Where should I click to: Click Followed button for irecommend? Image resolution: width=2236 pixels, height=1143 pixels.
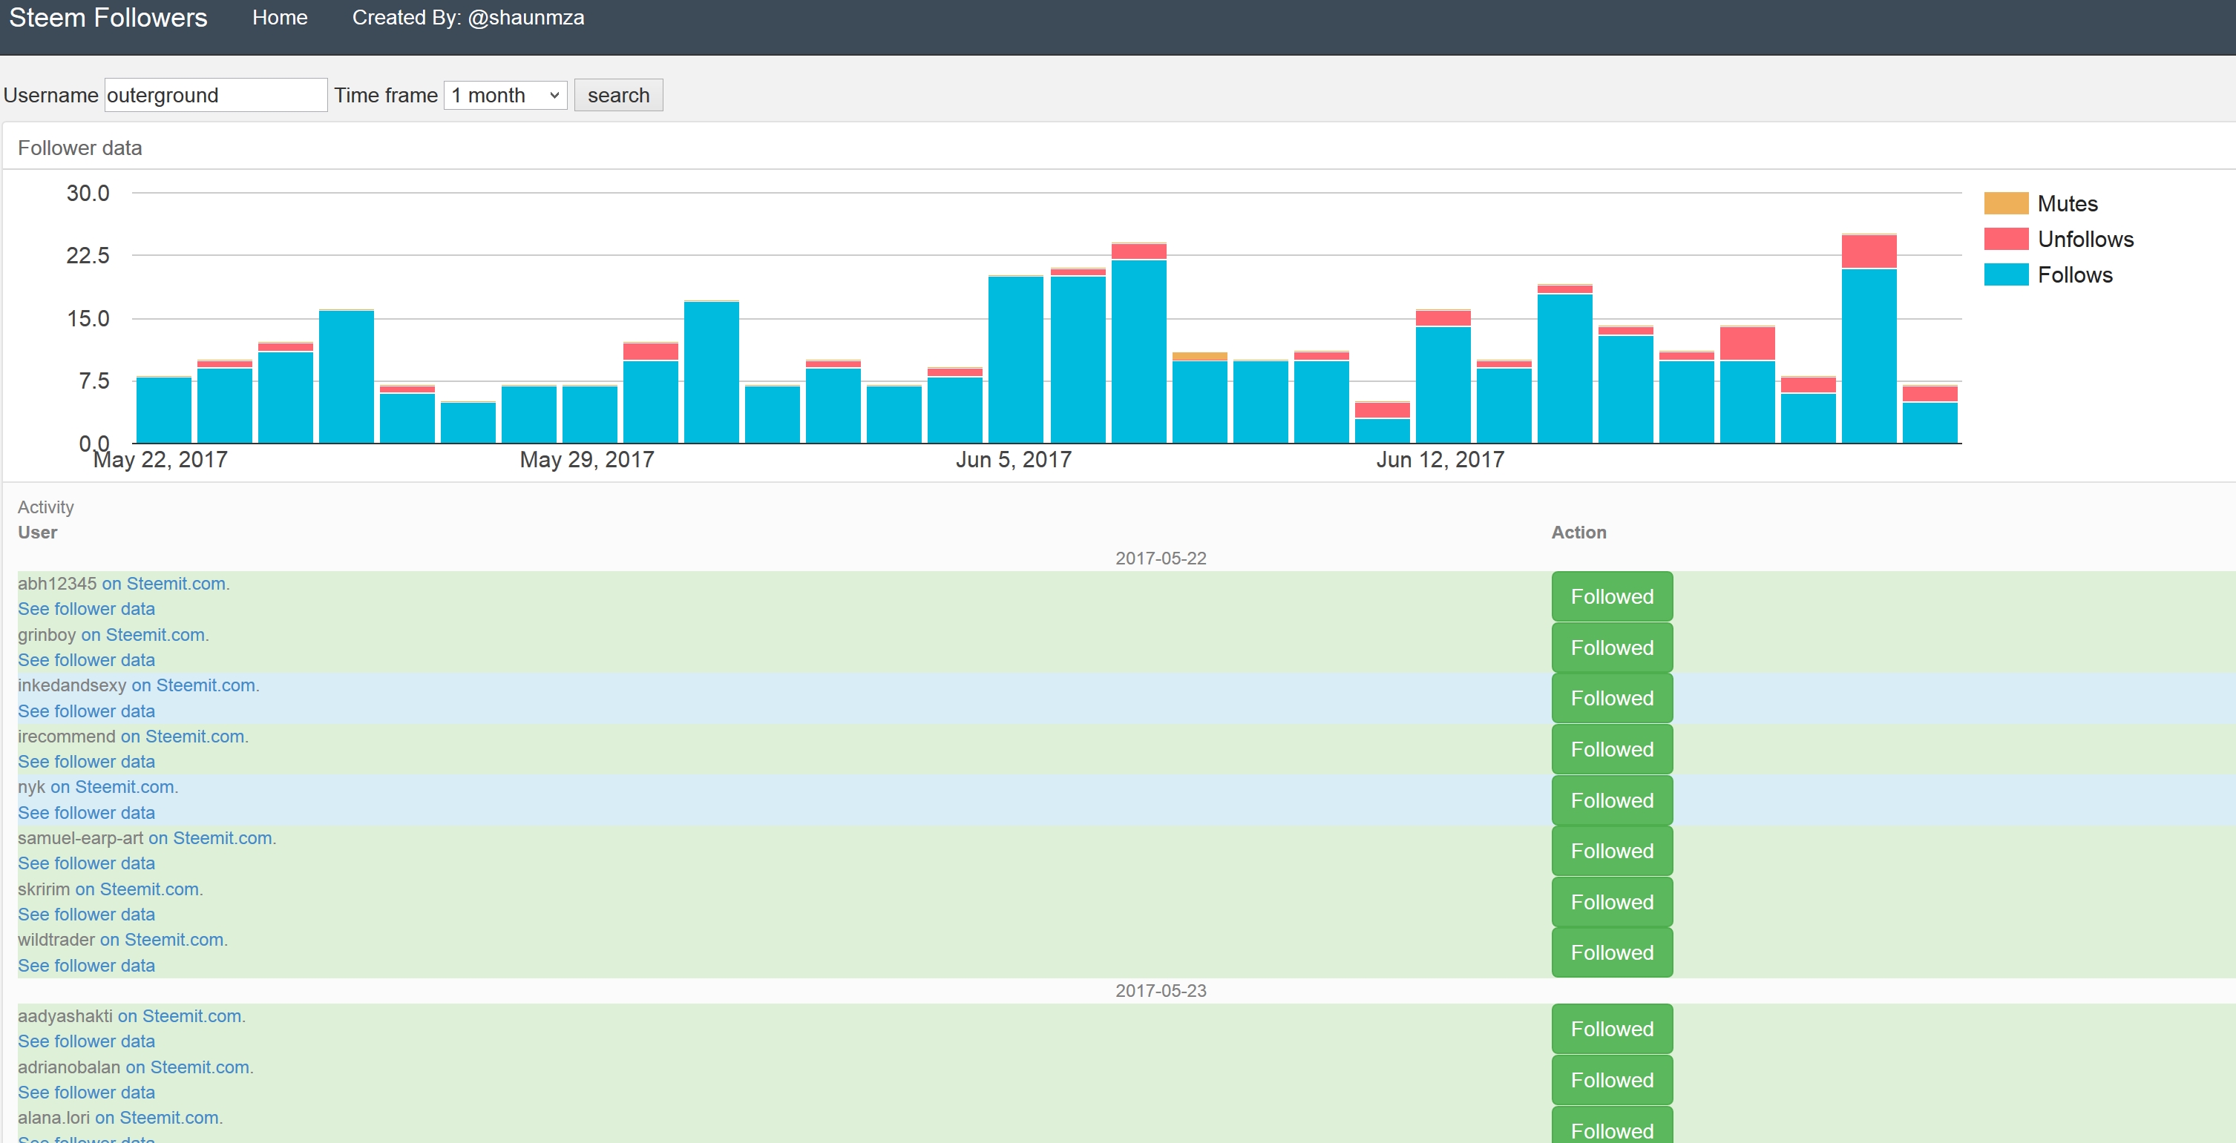[x=1612, y=749]
